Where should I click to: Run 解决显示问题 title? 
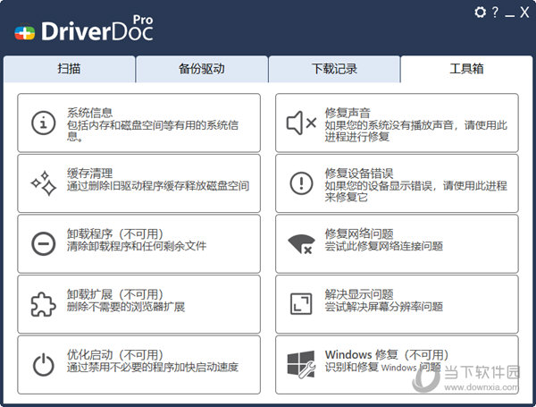[x=359, y=294]
